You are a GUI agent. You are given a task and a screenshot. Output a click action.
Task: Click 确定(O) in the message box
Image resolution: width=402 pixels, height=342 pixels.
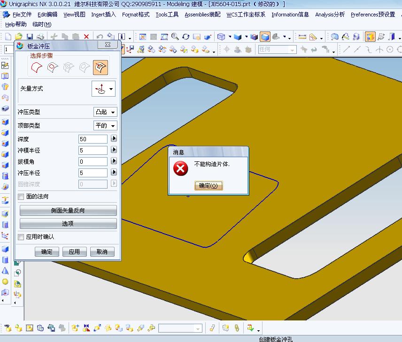(209, 185)
